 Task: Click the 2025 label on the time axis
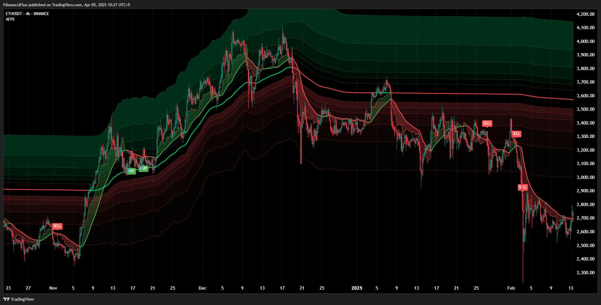[357, 288]
